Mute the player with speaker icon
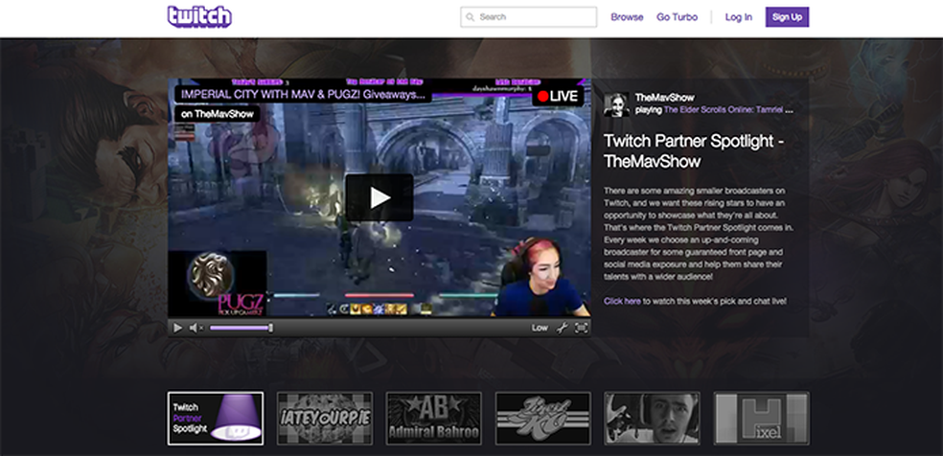Image resolution: width=943 pixels, height=456 pixels. [x=196, y=328]
